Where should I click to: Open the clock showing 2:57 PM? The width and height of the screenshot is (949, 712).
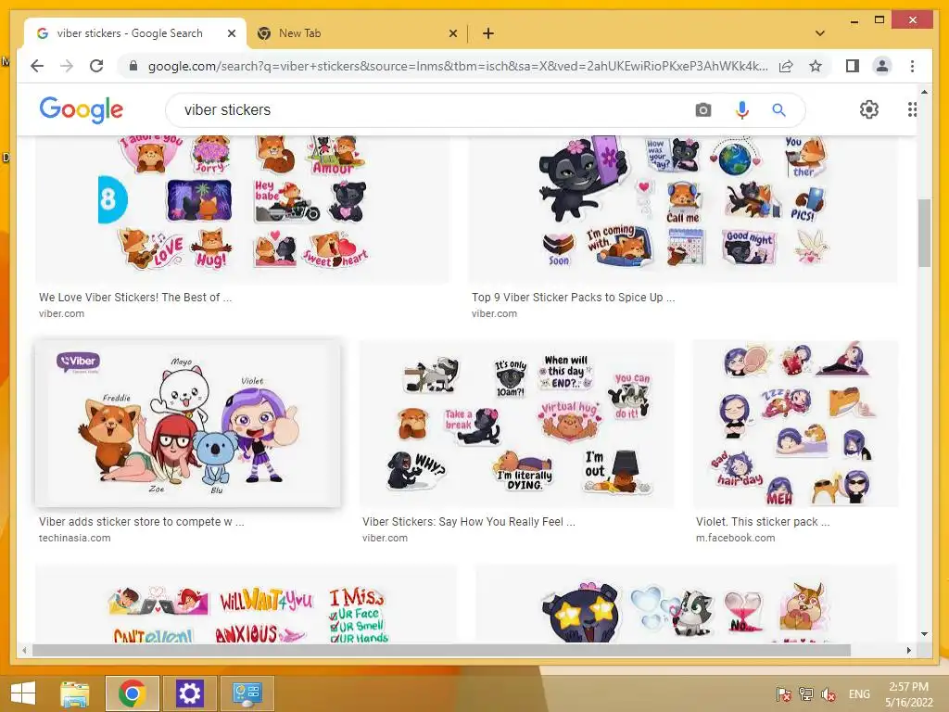point(909,694)
